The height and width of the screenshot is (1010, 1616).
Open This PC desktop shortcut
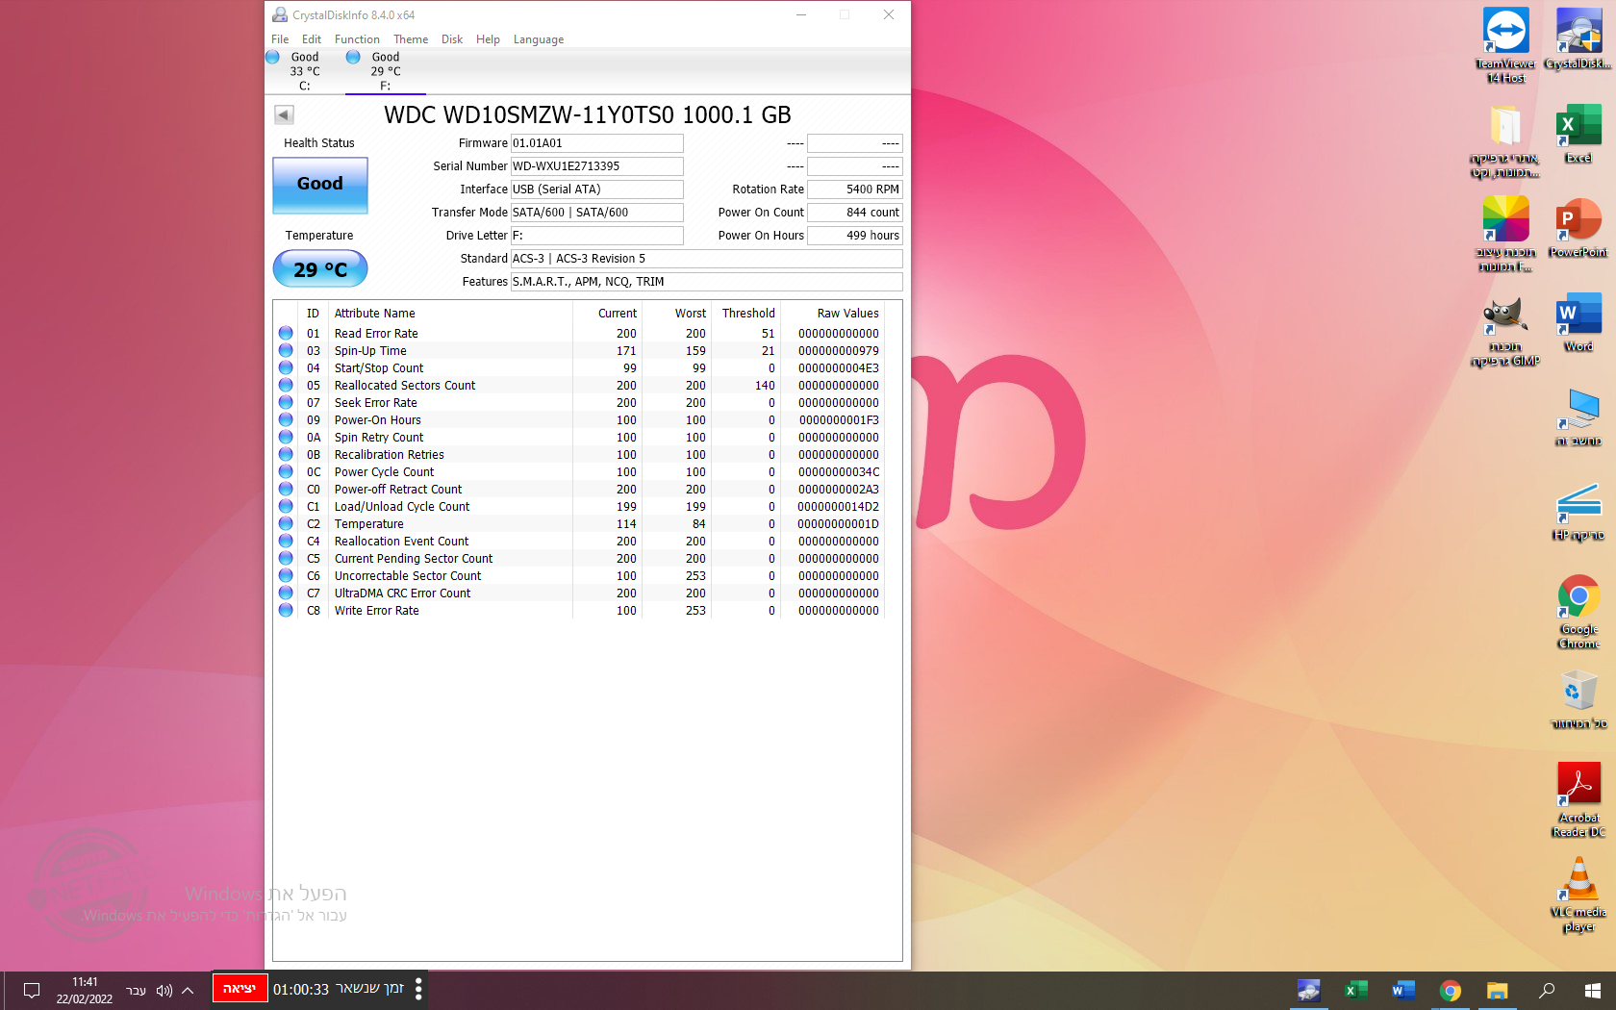[1578, 417]
